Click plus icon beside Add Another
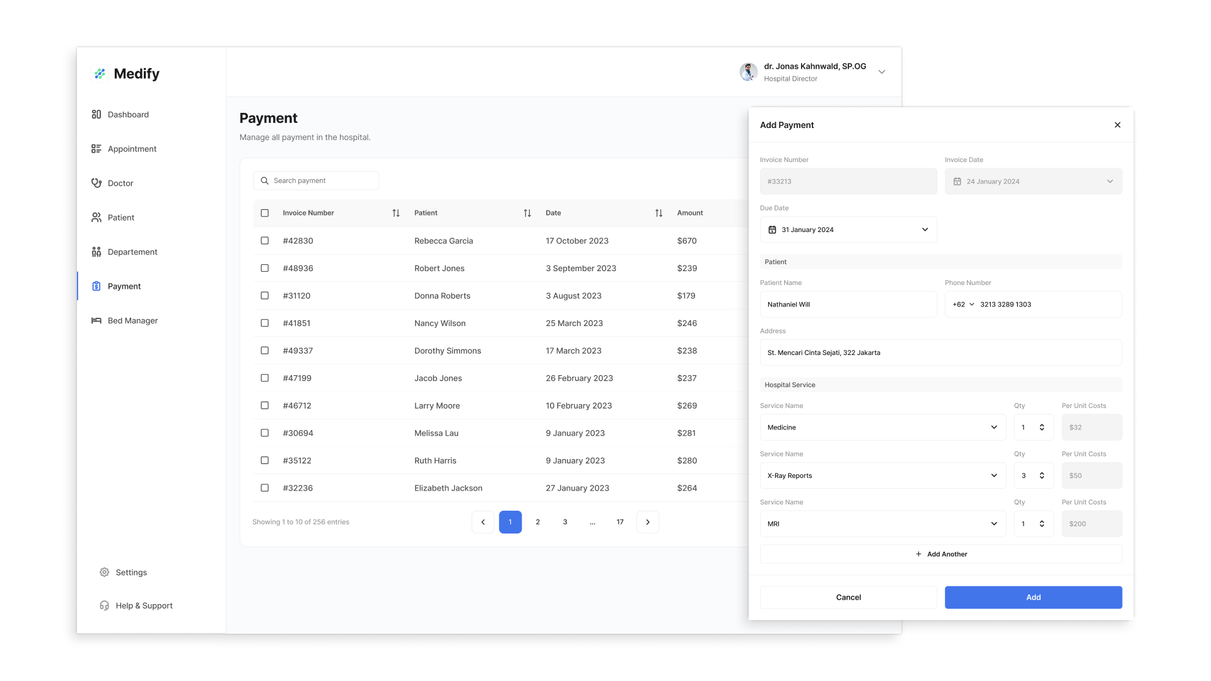Screen dimensions: 1211x681 [x=918, y=554]
